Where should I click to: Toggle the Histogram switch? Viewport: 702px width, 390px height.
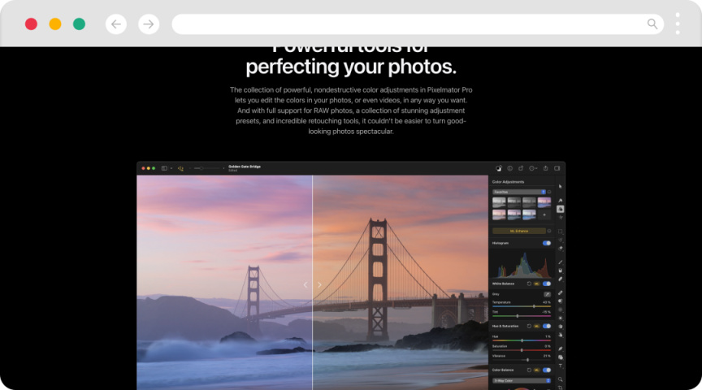tap(547, 243)
